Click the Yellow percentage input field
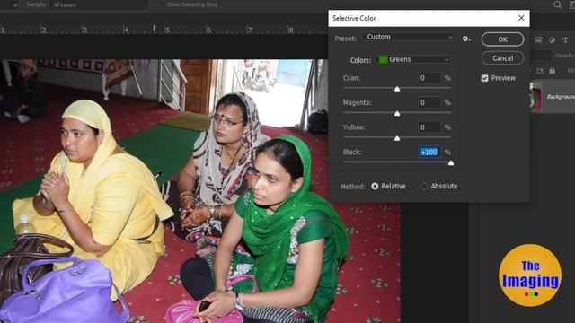Image resolution: width=575 pixels, height=323 pixels. 429,127
